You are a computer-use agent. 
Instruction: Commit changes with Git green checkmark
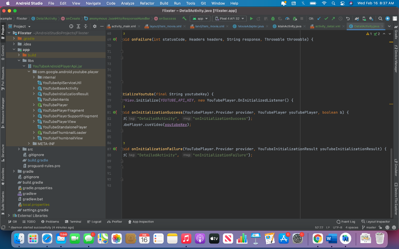326,19
